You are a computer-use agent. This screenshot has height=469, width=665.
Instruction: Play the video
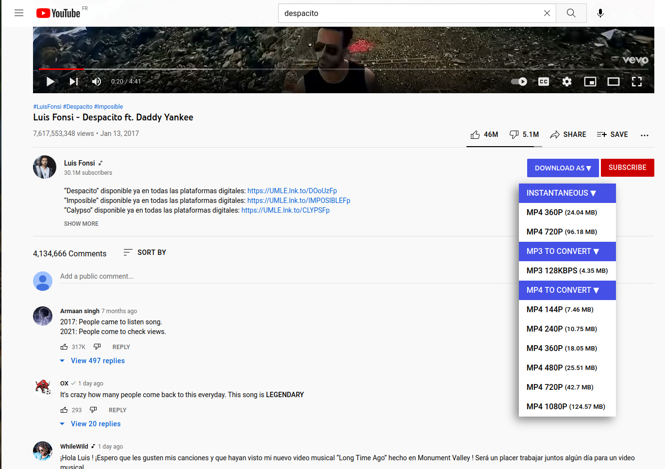tap(50, 82)
